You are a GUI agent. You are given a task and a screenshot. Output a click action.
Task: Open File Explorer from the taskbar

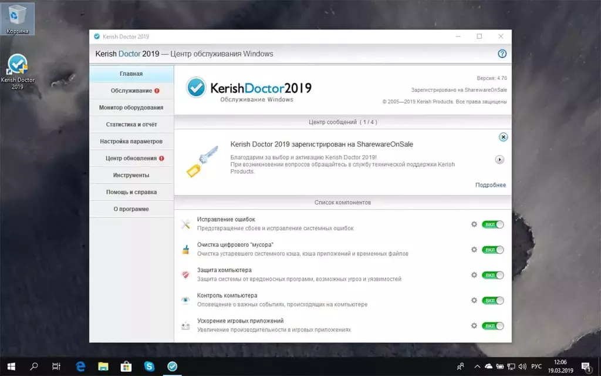click(103, 367)
